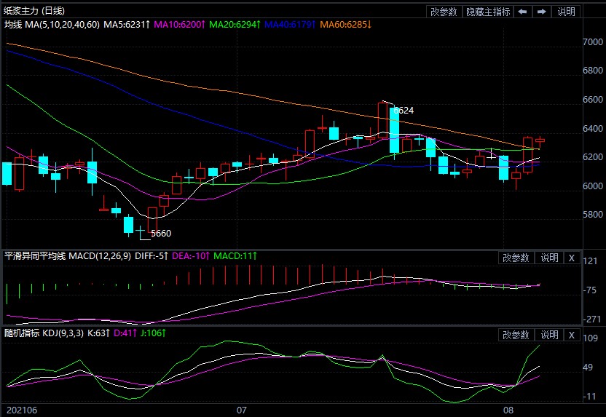The width and height of the screenshot is (606, 417).
Task: Click the right arrow navigation icon
Action: (541, 12)
